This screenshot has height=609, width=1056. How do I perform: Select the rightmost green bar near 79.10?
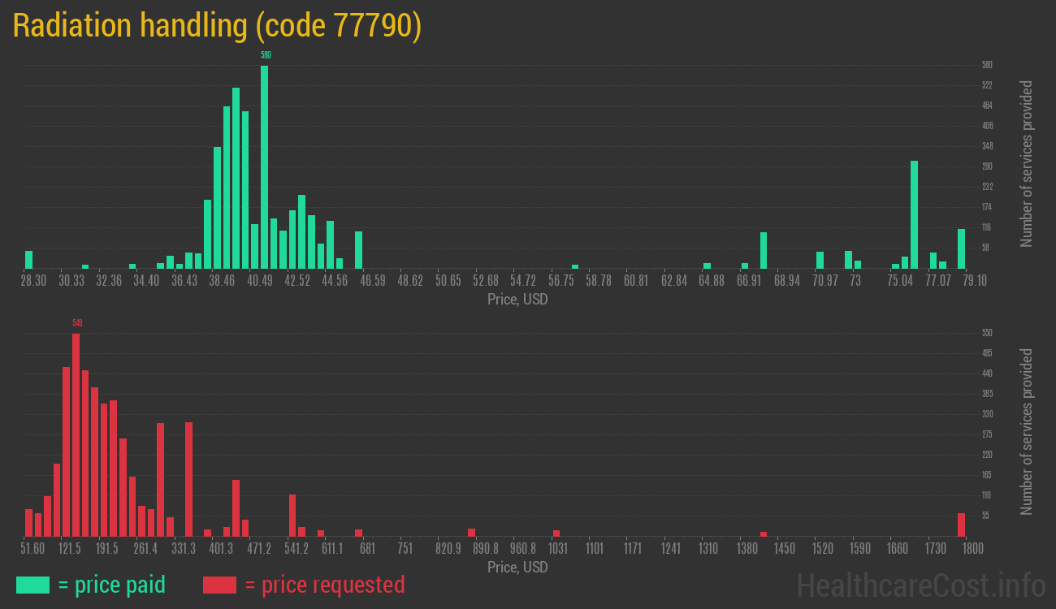[961, 248]
